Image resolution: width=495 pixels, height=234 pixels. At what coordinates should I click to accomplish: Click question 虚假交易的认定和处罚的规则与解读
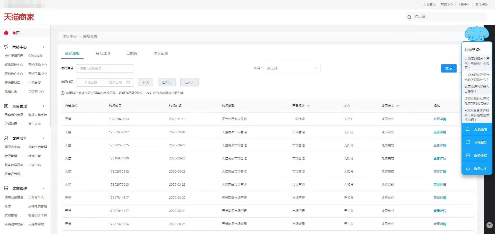(x=477, y=101)
